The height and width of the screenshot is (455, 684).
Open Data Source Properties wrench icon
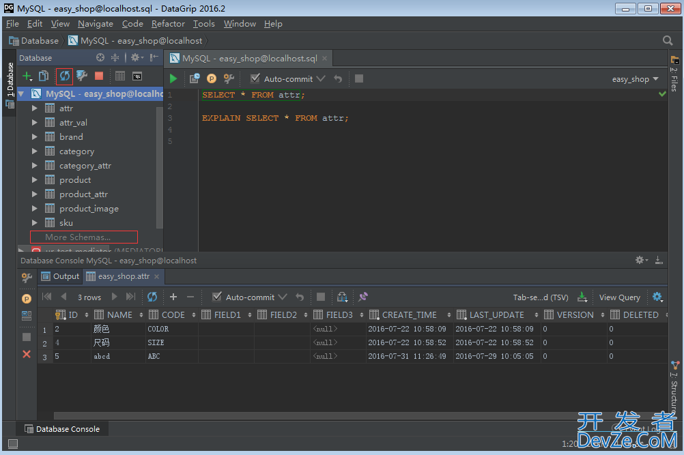point(82,76)
